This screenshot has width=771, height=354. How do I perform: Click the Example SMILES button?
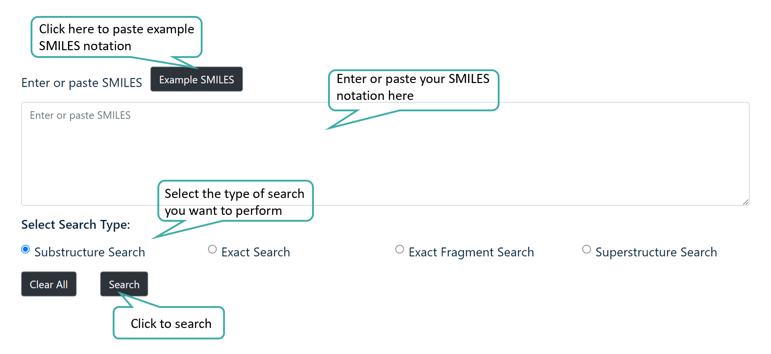[x=196, y=79]
